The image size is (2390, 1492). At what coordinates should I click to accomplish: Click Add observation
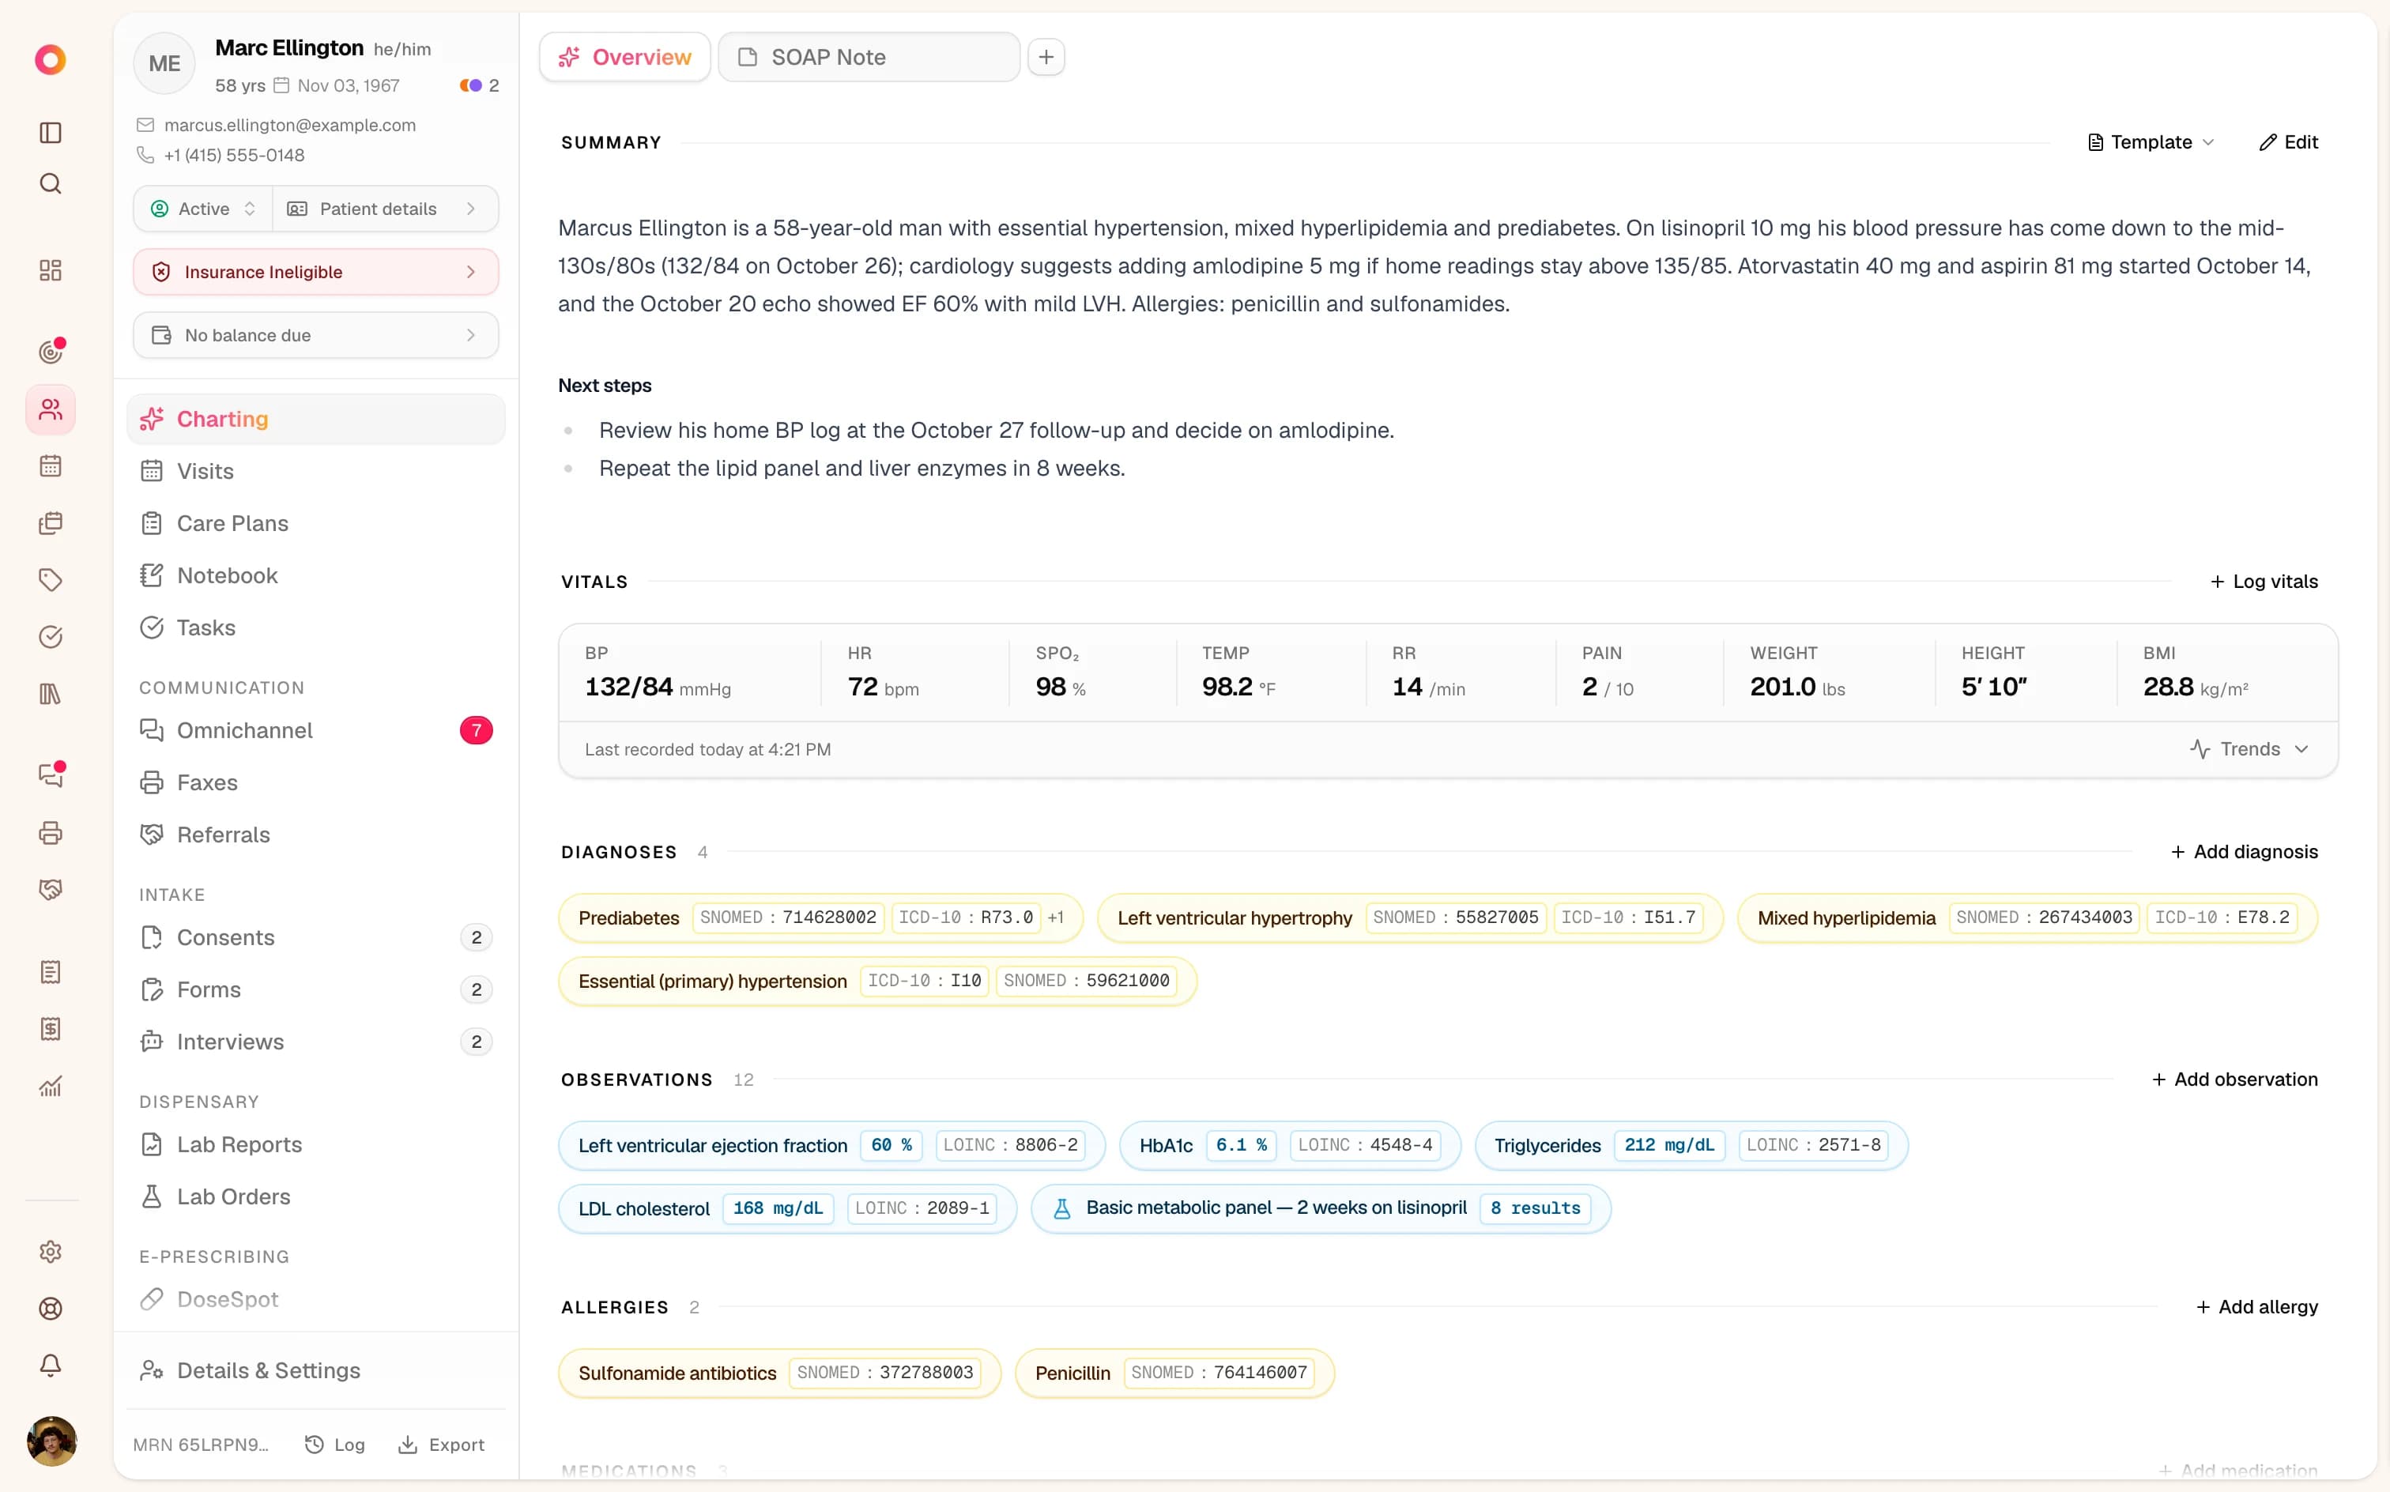(x=2234, y=1079)
